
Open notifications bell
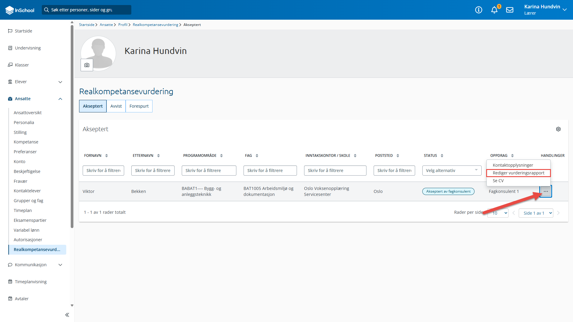tap(495, 10)
